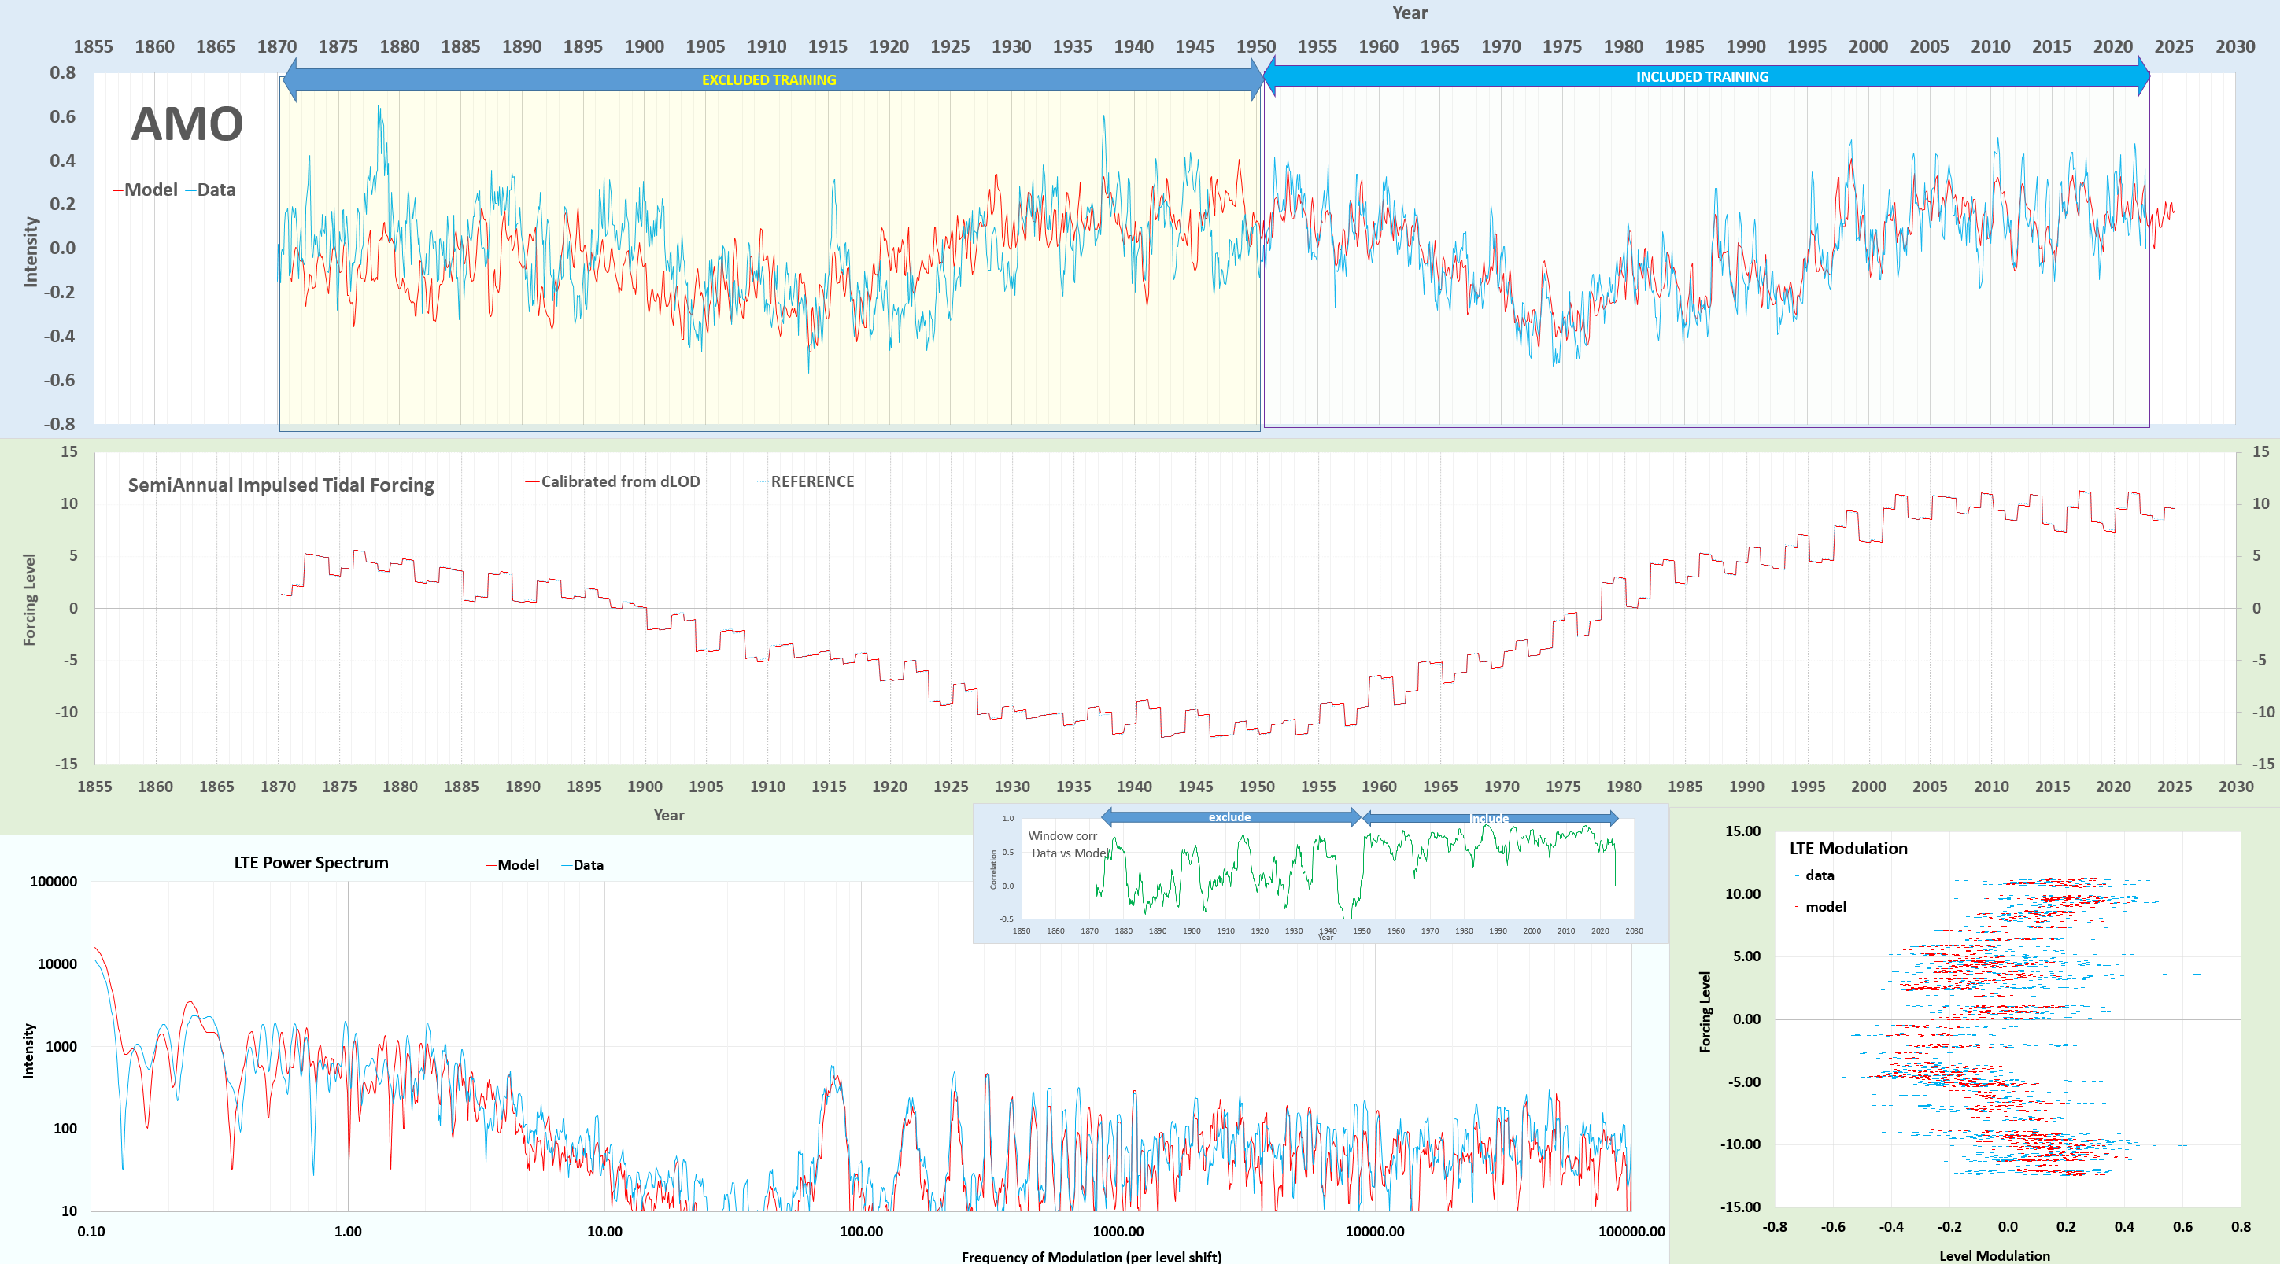Image resolution: width=2280 pixels, height=1264 pixels.
Task: Select the Window corr label in correlation chart
Action: [x=1062, y=836]
